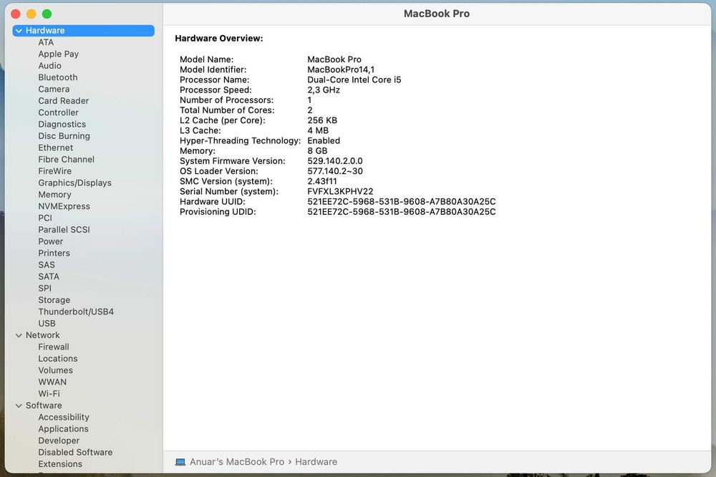
Task: Zoom window with green button
Action: 47,14
